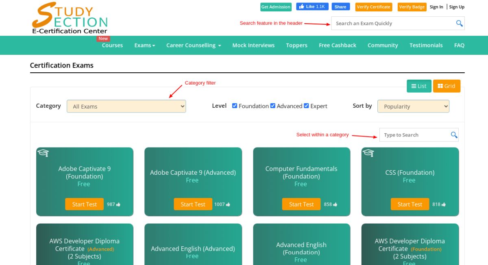Open the Advanced English (Advanced) card

tap(193, 244)
